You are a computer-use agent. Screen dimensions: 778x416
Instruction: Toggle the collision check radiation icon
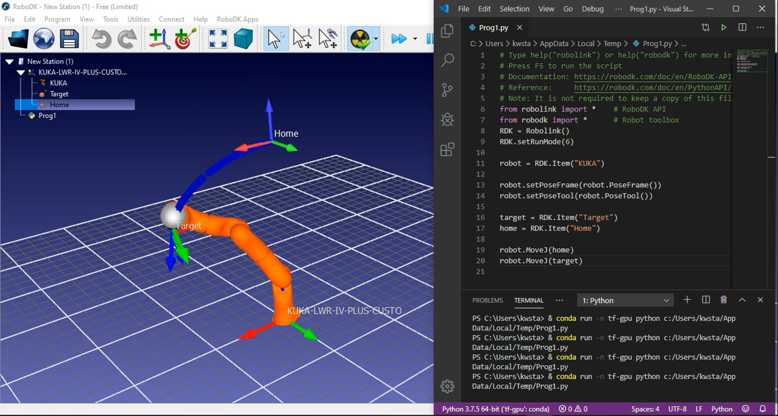(359, 39)
